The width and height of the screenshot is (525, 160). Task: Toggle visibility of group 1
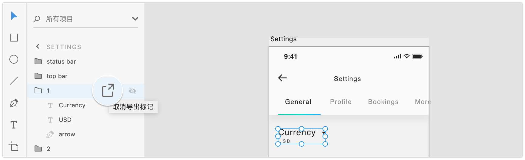[132, 91]
